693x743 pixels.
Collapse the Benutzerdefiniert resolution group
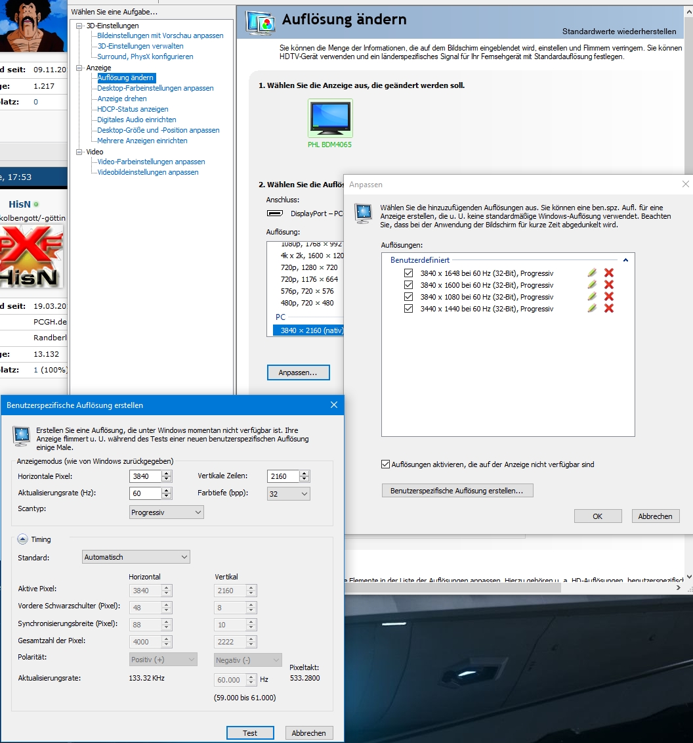(x=625, y=259)
